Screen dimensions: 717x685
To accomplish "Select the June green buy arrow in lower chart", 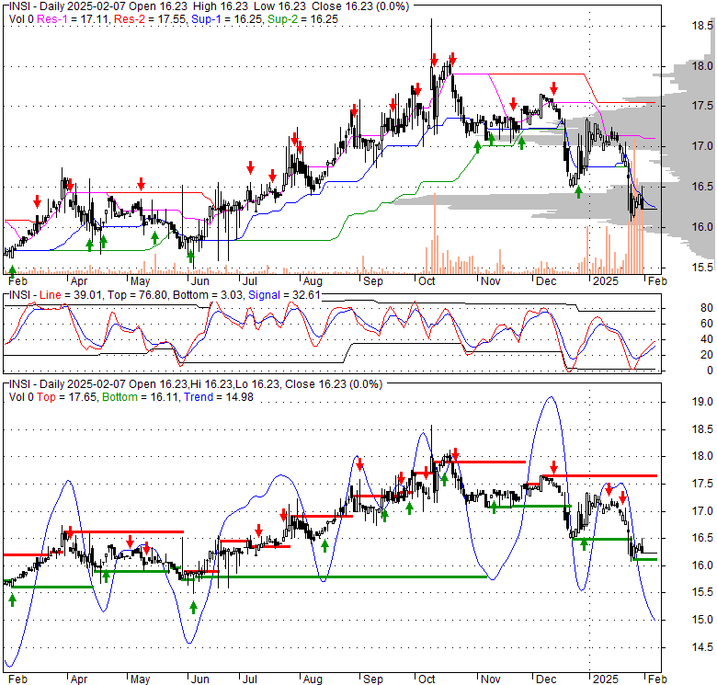I will click(x=193, y=608).
